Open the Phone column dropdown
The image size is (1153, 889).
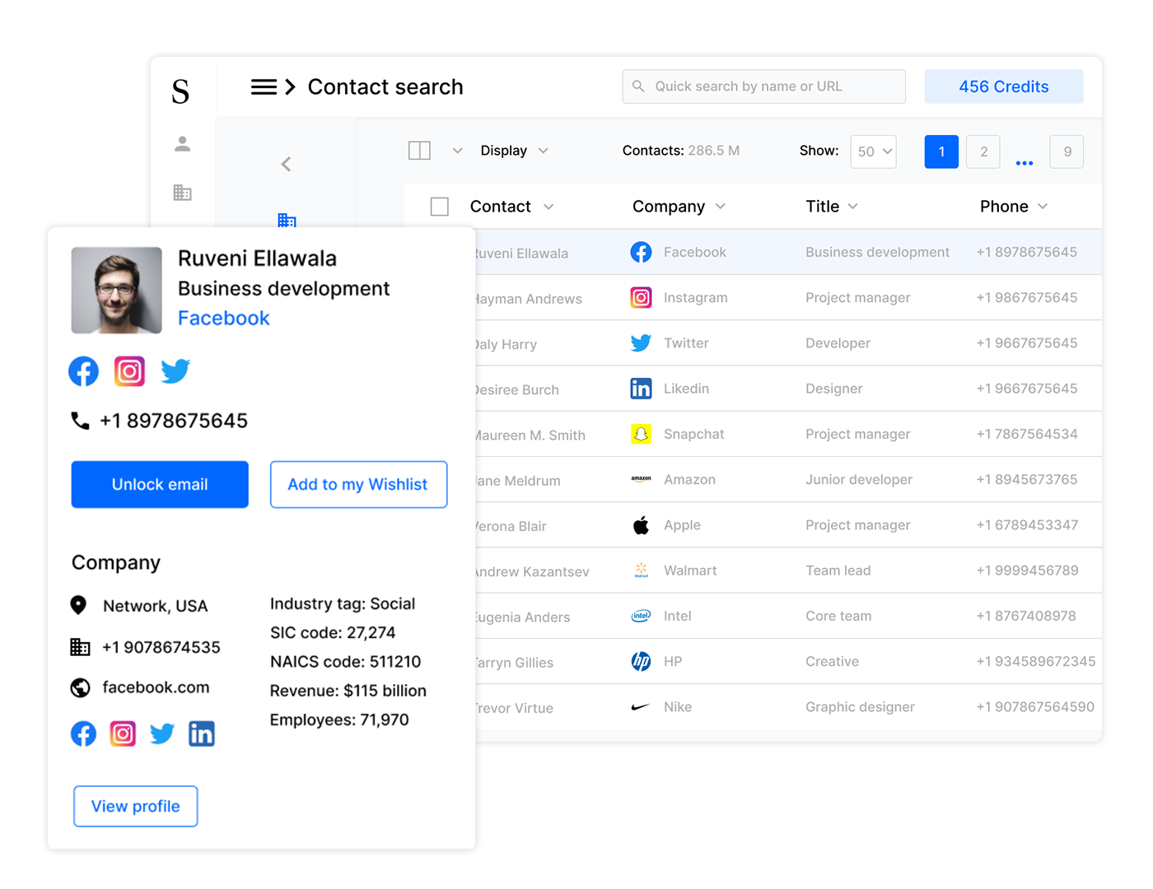click(x=1043, y=207)
